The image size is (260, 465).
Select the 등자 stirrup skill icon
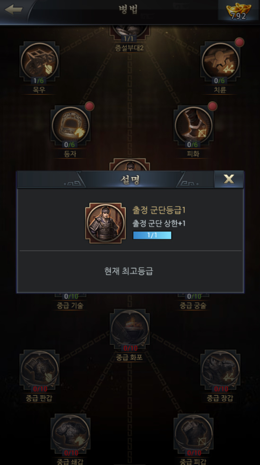click(70, 125)
